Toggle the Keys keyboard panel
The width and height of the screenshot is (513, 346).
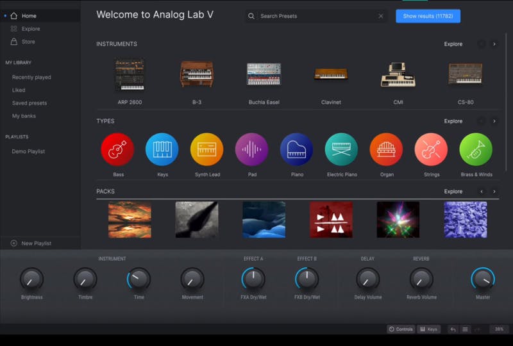click(x=428, y=329)
